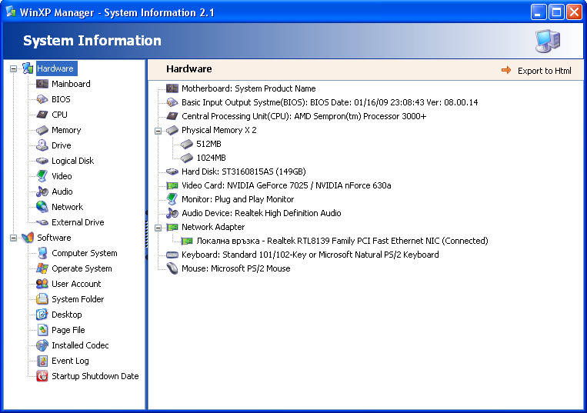This screenshot has width=587, height=413.
Task: Click the orange Export arrow icon
Action: (x=506, y=70)
